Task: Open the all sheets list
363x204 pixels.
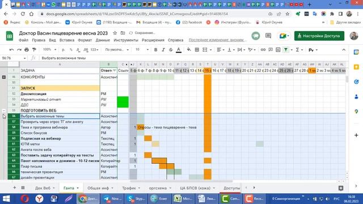Action: 23,188
